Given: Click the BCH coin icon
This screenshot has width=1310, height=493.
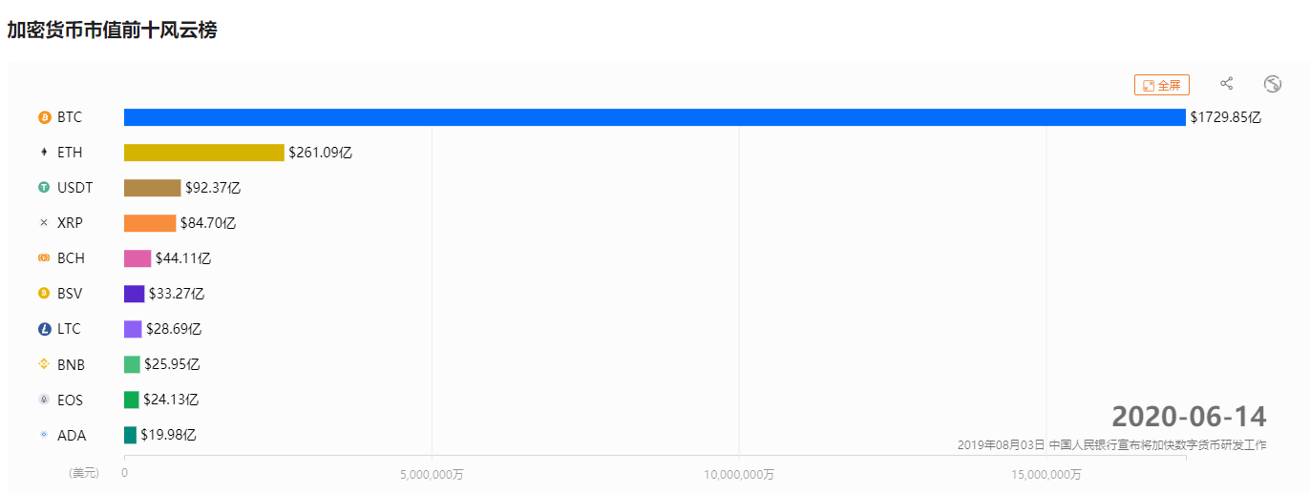Looking at the screenshot, I should [x=44, y=258].
